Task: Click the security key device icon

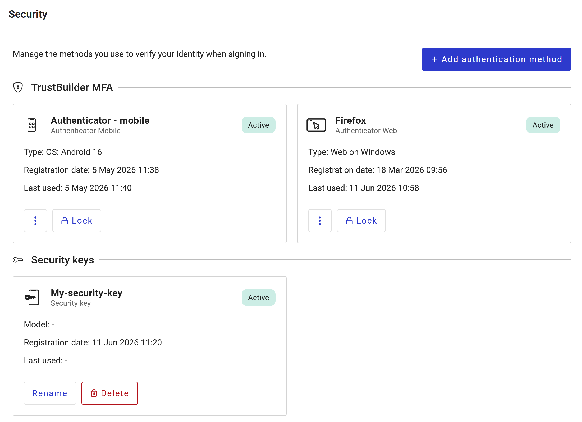Action: [32, 298]
